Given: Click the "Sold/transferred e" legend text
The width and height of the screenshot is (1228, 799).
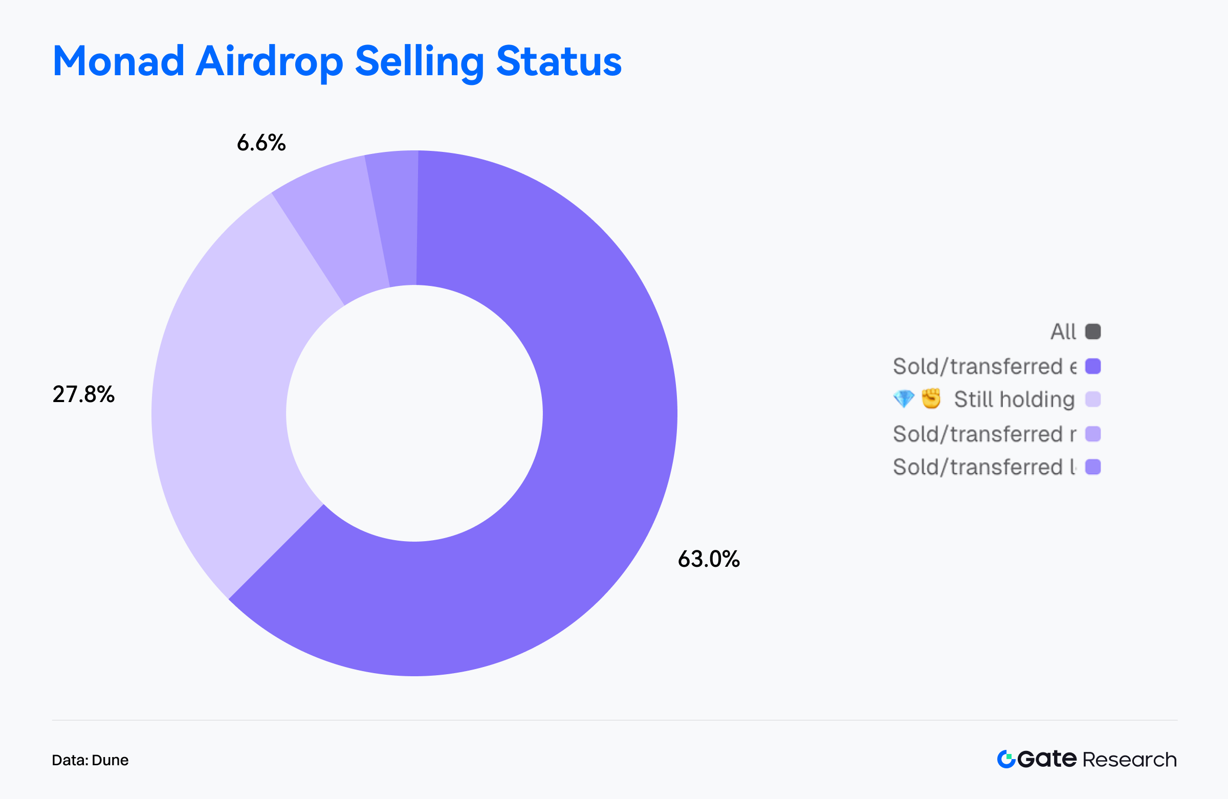Looking at the screenshot, I should pyautogui.click(x=984, y=367).
